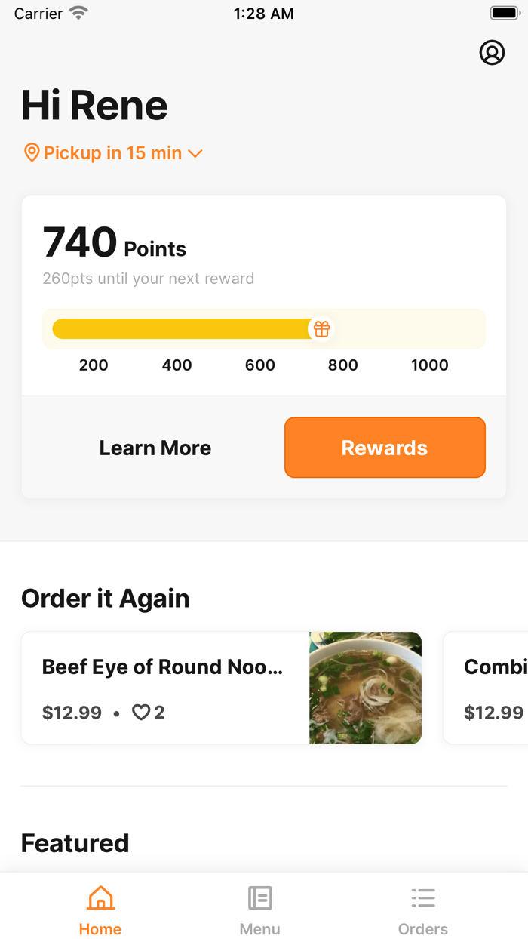Click the yellow points progress bar
This screenshot has height=939, width=528.
coord(181,328)
